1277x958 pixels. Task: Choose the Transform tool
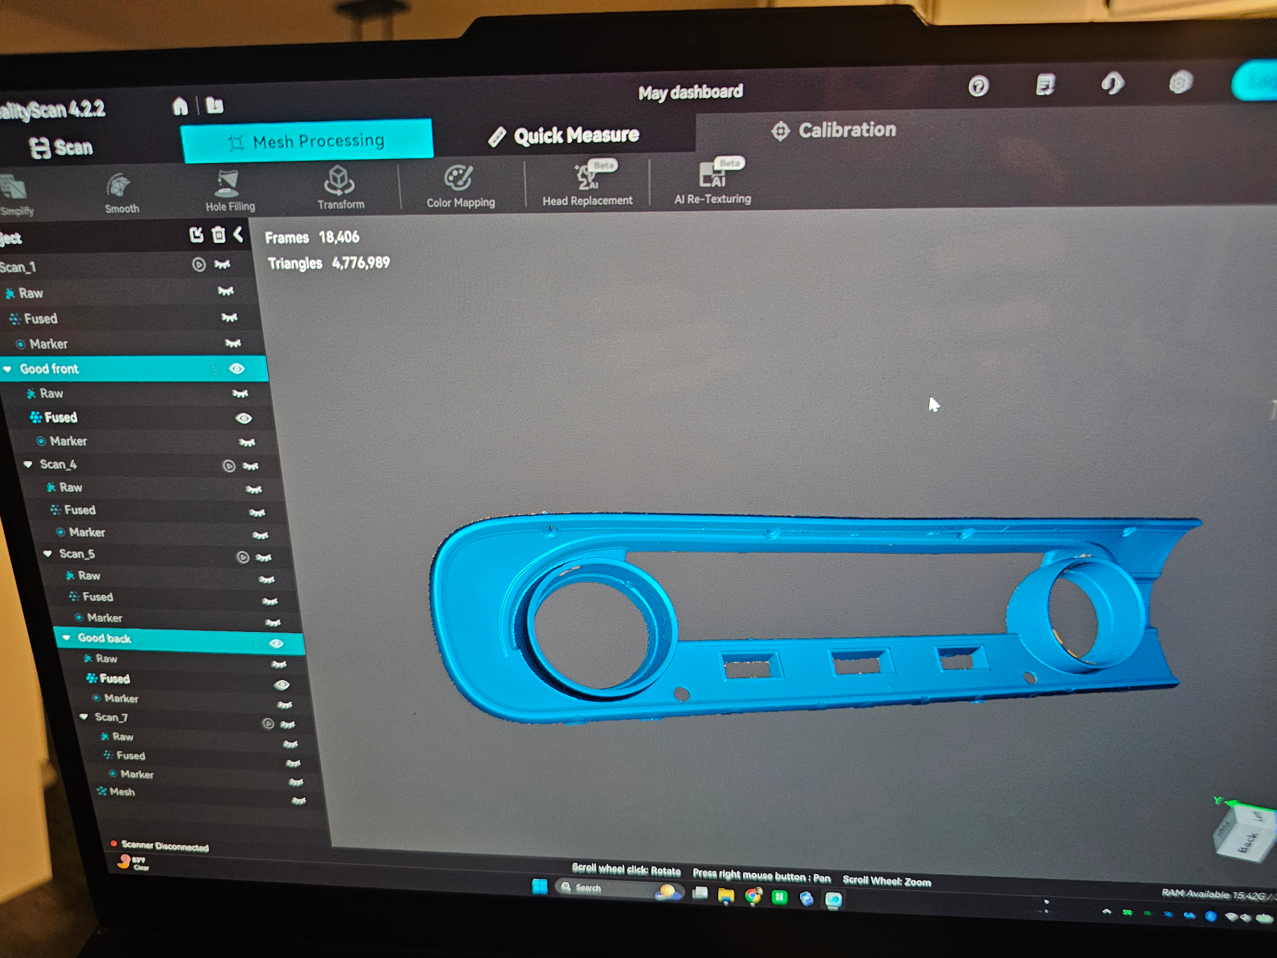pos(341,188)
